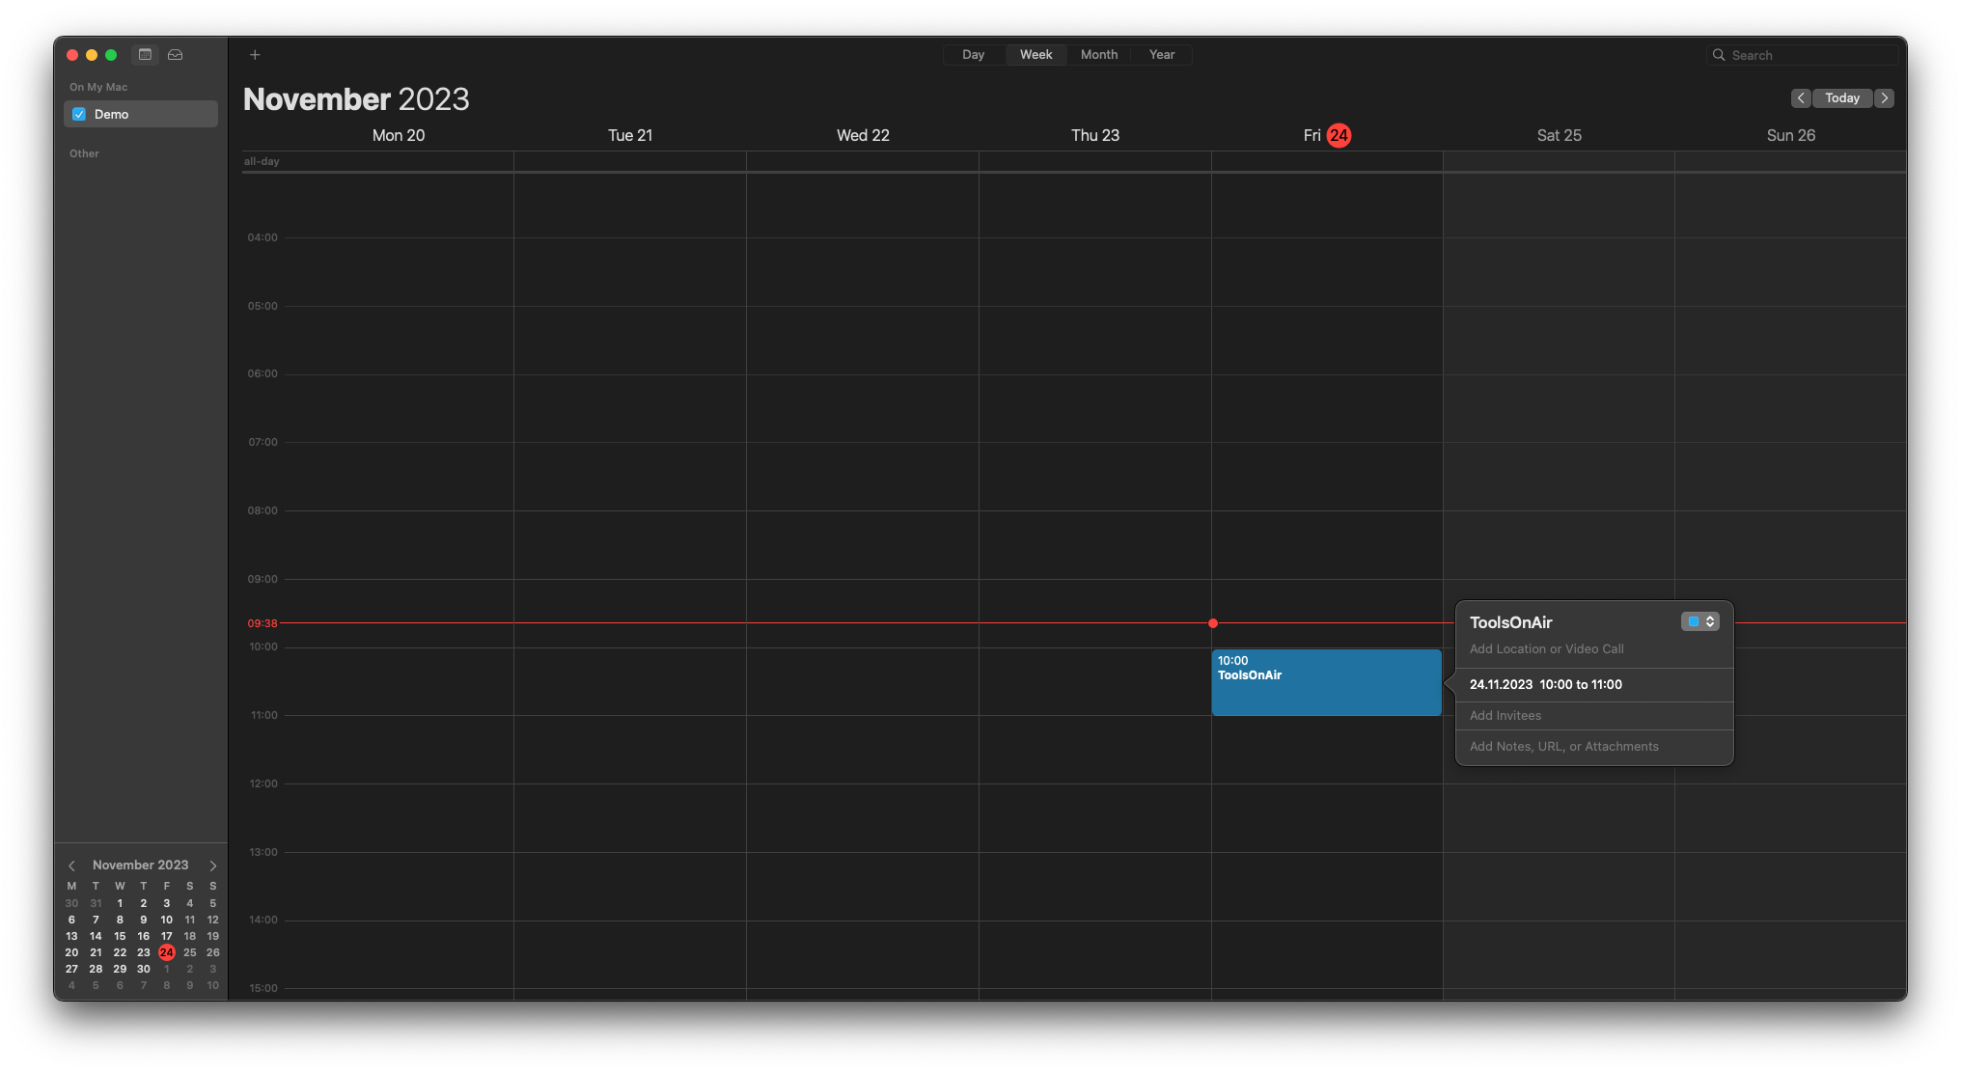The width and height of the screenshot is (1961, 1072).
Task: Click the 24.11.2023 10:00 to 11:00 row
Action: coord(1594,684)
